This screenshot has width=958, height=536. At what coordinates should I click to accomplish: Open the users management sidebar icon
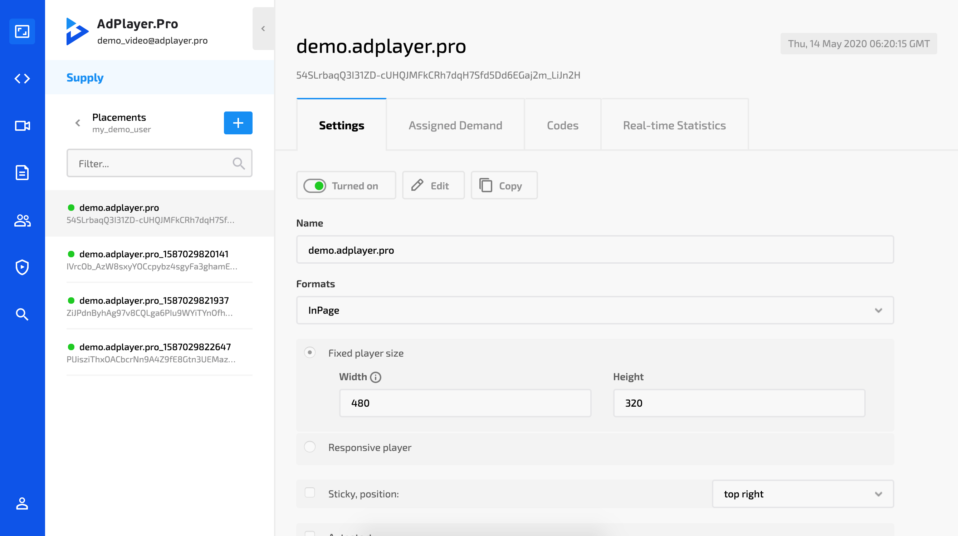click(x=22, y=220)
